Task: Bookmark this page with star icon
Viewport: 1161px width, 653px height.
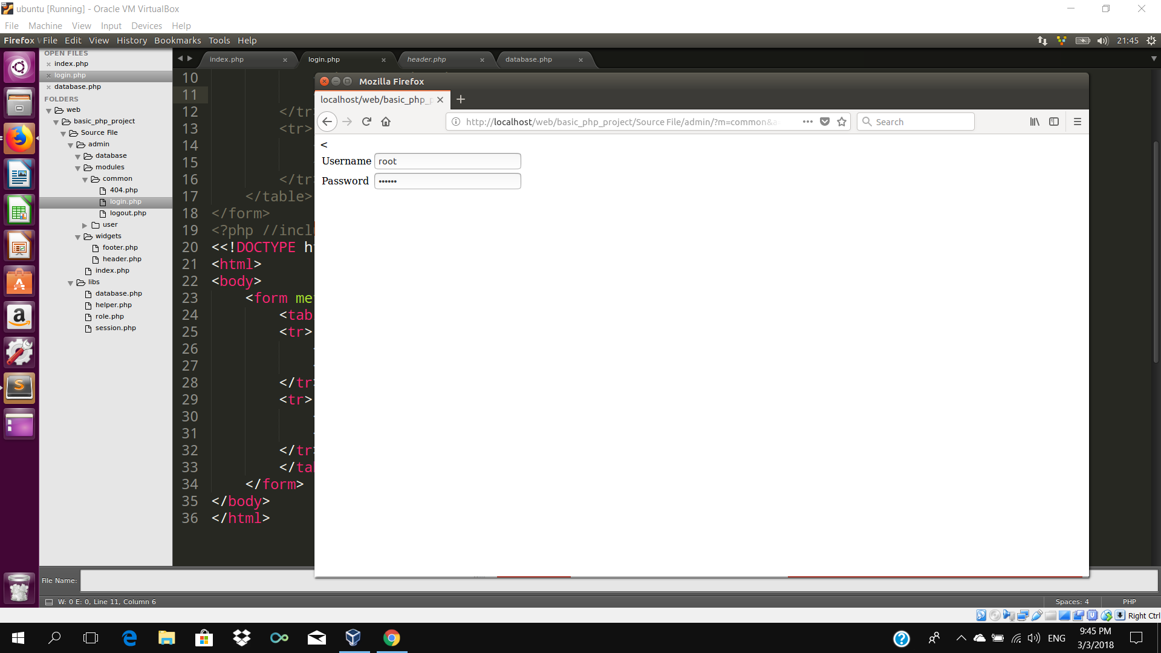Action: tap(842, 122)
